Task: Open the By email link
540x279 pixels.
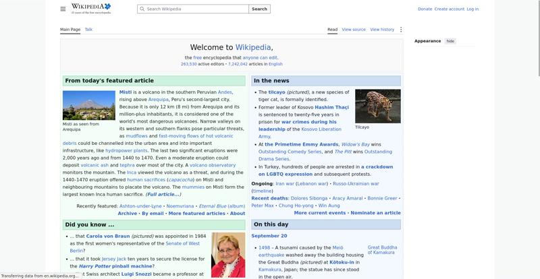Action: coord(153,213)
